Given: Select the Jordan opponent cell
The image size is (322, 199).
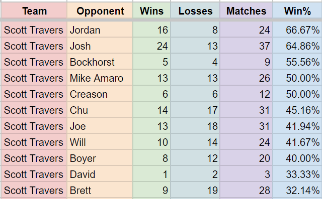Looking at the screenshot, I should [x=100, y=30].
